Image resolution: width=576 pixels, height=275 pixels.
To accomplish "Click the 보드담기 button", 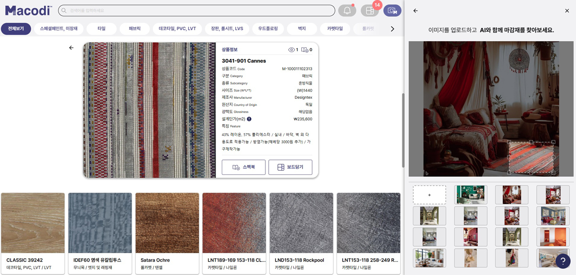I will pos(290,167).
